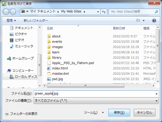This screenshot has width=162, height=122.
Task: Click navigation pane scroll up arrow
Action: pyautogui.click(x=40, y=28)
